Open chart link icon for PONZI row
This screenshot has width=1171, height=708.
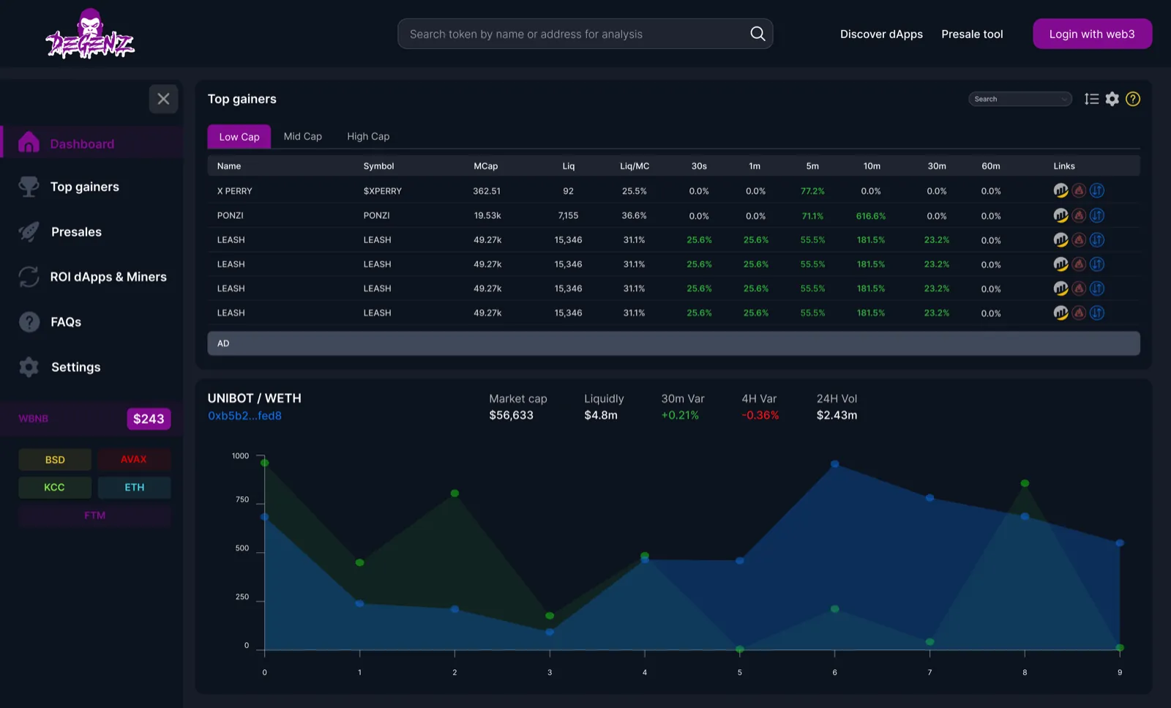click(x=1060, y=215)
